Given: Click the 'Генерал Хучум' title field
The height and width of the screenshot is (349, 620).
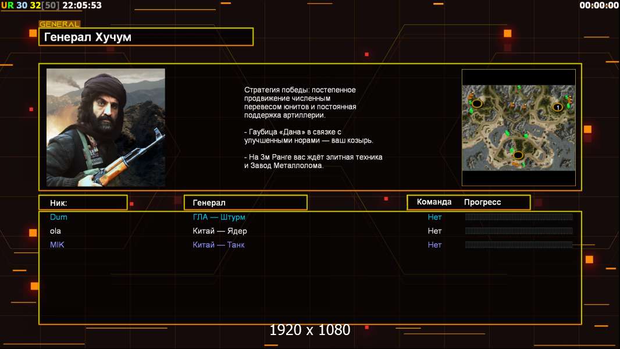Looking at the screenshot, I should click(x=146, y=37).
